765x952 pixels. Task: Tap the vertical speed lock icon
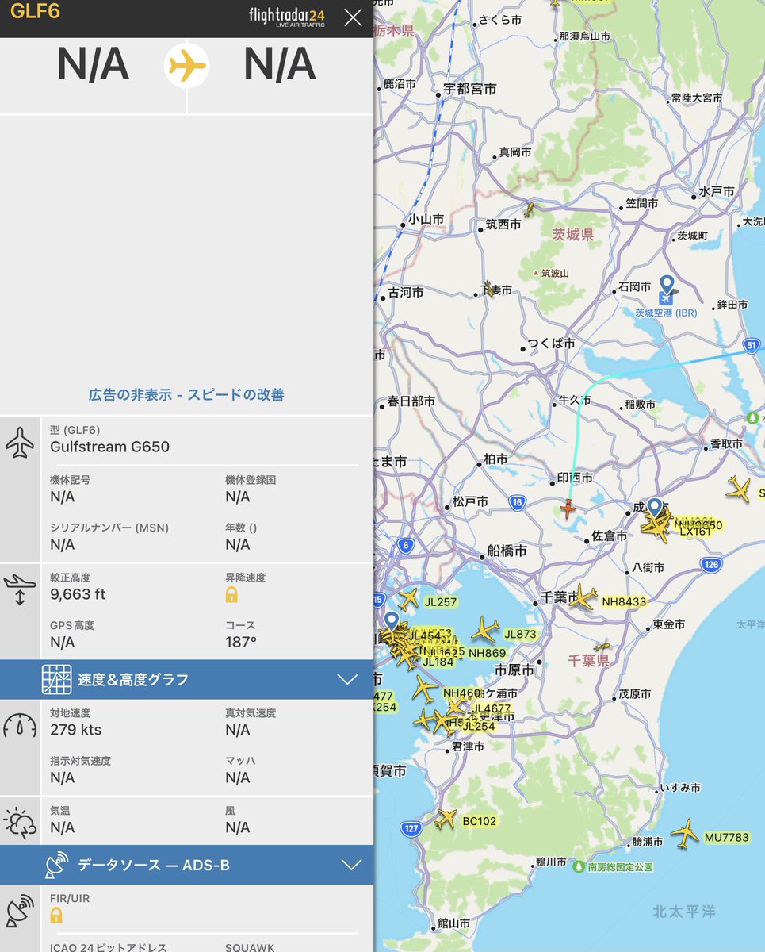pyautogui.click(x=231, y=594)
